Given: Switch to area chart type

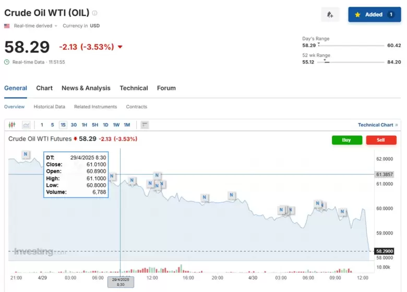Looking at the screenshot, I should click(x=26, y=125).
